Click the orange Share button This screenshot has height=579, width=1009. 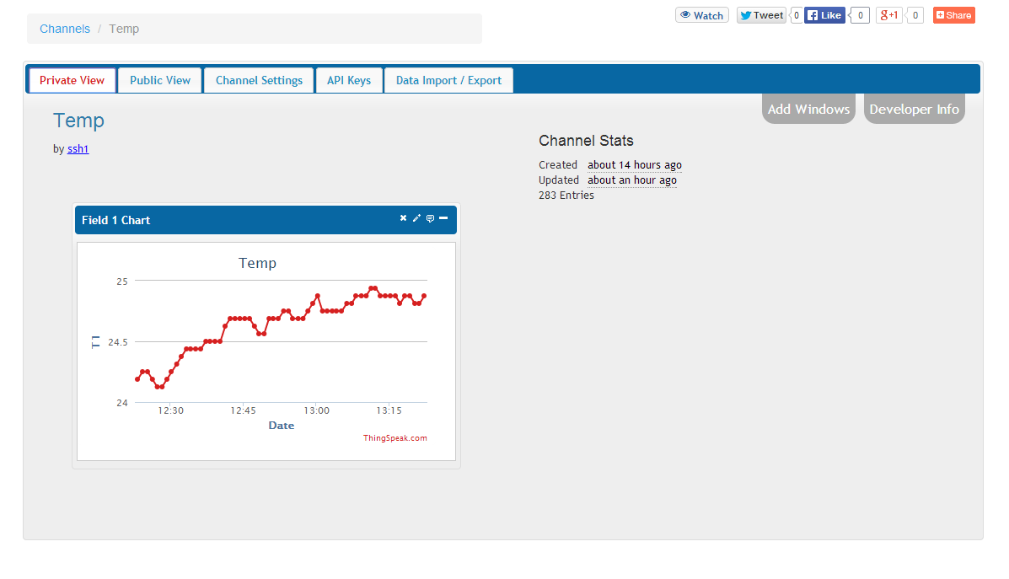(x=954, y=15)
